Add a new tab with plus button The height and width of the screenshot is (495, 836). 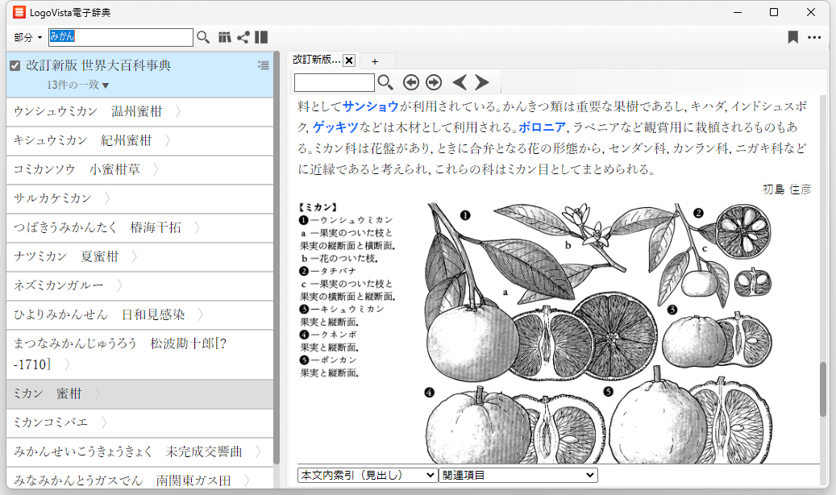click(374, 61)
